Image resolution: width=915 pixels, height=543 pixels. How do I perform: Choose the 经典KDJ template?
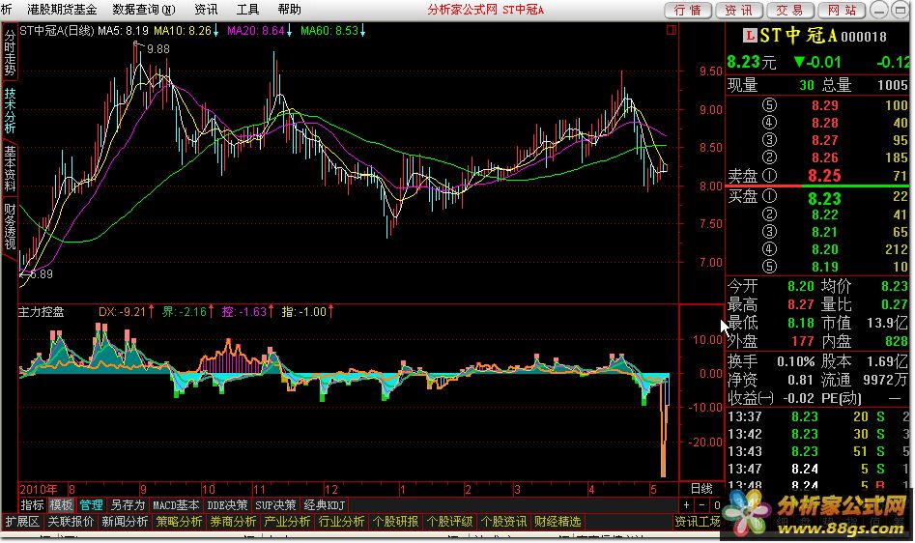[325, 505]
